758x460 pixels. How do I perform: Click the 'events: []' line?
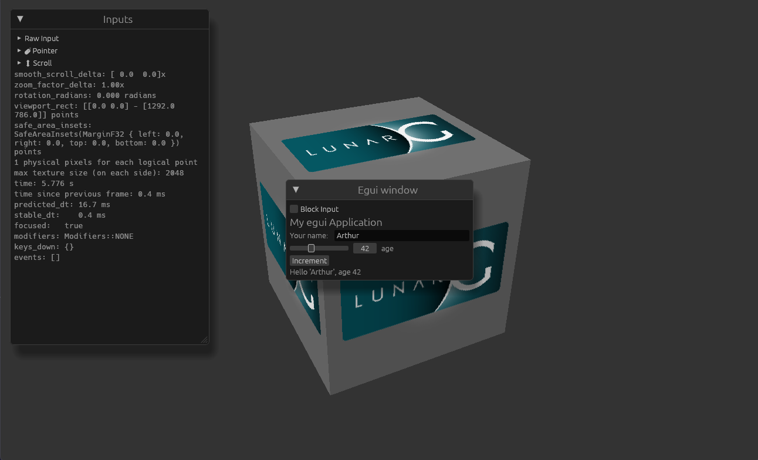[37, 257]
